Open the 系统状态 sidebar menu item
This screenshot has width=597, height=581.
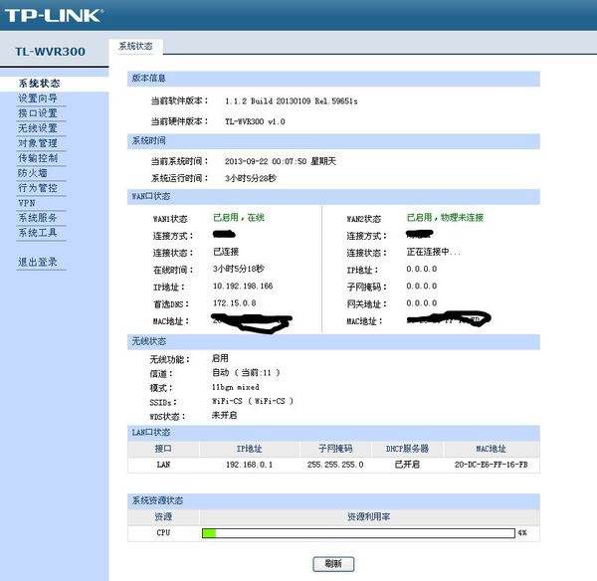39,83
